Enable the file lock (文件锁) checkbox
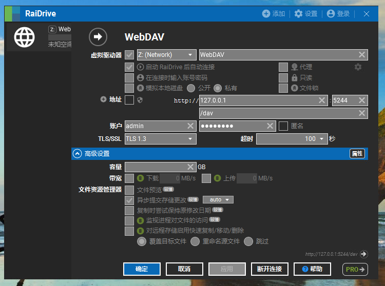Image resolution: width=385 pixels, height=286 pixels. tap(283, 88)
